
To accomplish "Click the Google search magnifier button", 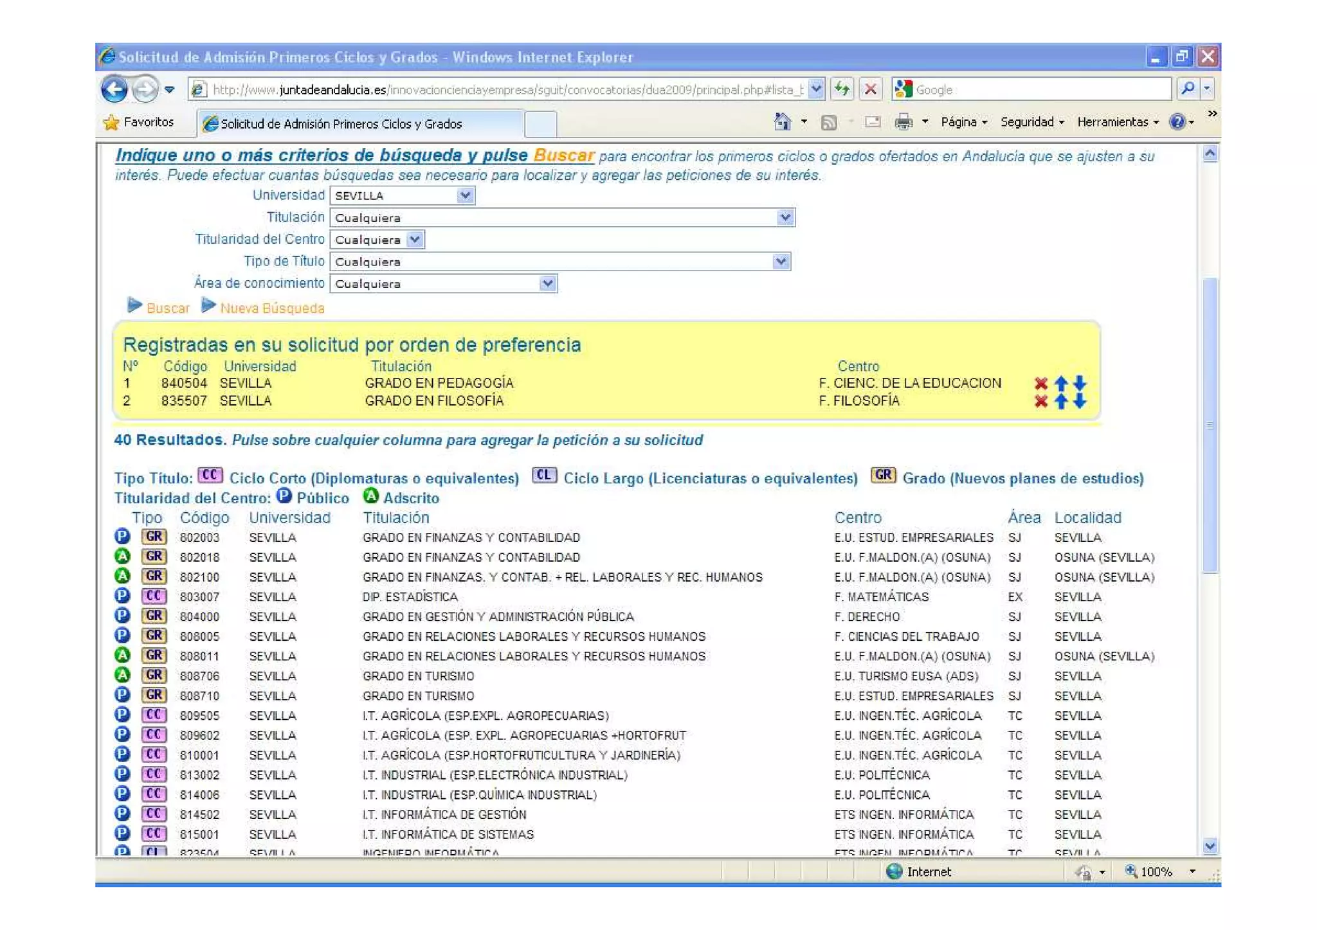I will [1188, 89].
